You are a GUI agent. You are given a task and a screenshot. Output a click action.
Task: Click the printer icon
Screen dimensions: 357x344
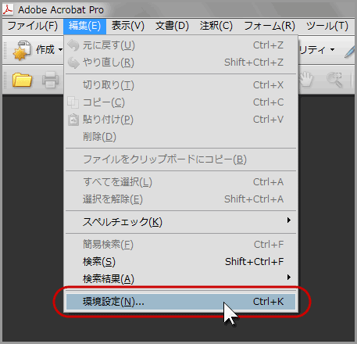pyautogui.click(x=51, y=80)
